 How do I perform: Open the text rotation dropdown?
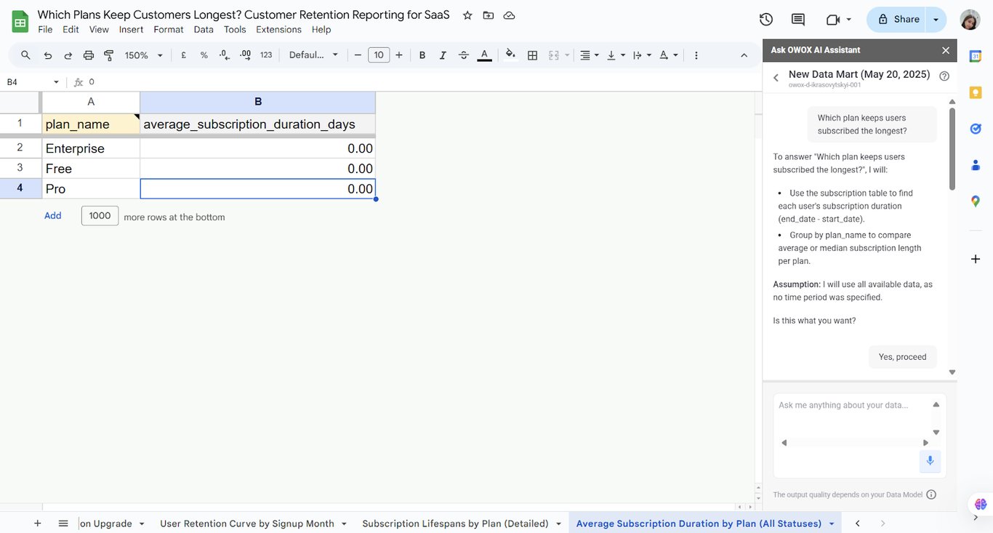coord(668,55)
